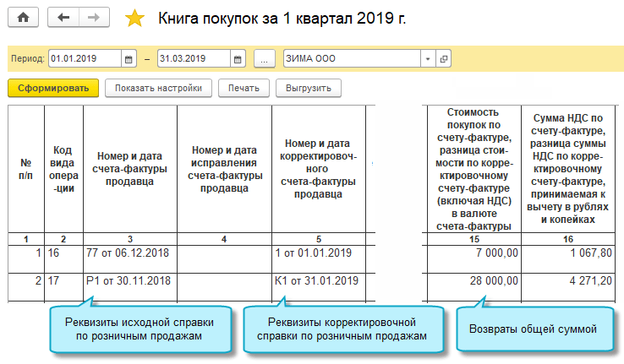The height and width of the screenshot is (364, 624).
Task: Select cell К1 от 31.01.2019
Action: click(x=319, y=287)
